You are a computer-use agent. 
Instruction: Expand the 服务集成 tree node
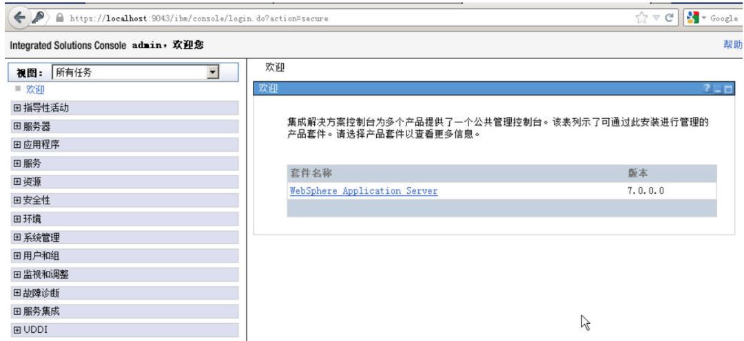(17, 311)
